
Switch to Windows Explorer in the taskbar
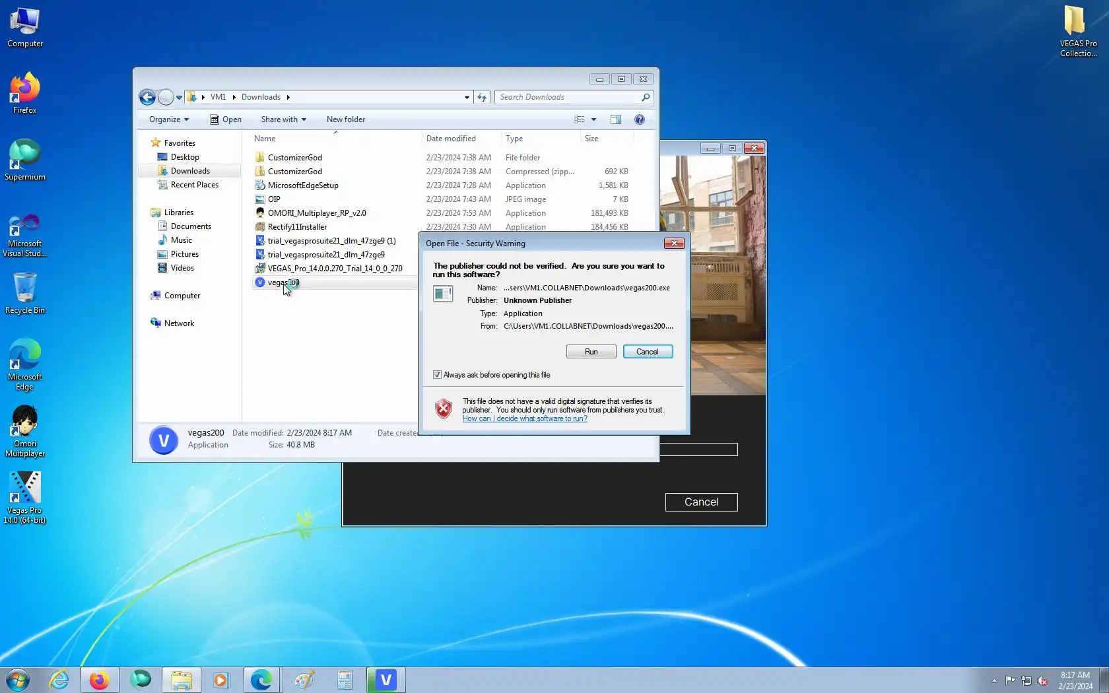pos(181,680)
